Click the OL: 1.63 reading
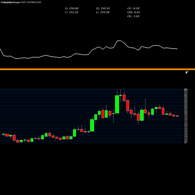The width and height of the screenshot is (195, 195). point(133,16)
